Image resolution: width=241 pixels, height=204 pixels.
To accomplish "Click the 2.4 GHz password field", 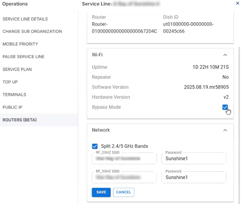I will [194, 159].
